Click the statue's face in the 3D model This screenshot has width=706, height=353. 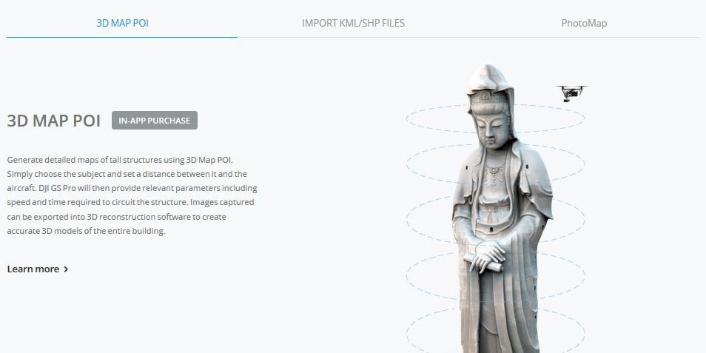click(492, 127)
